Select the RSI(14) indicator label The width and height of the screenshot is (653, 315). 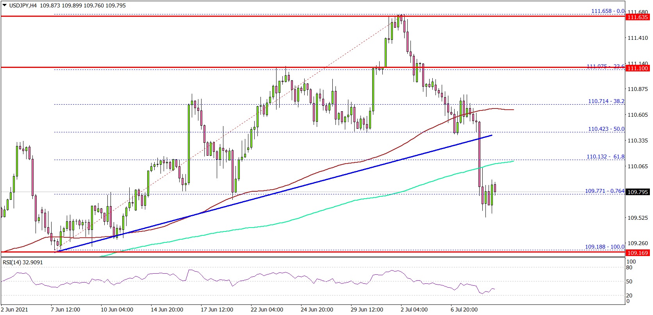[23, 262]
